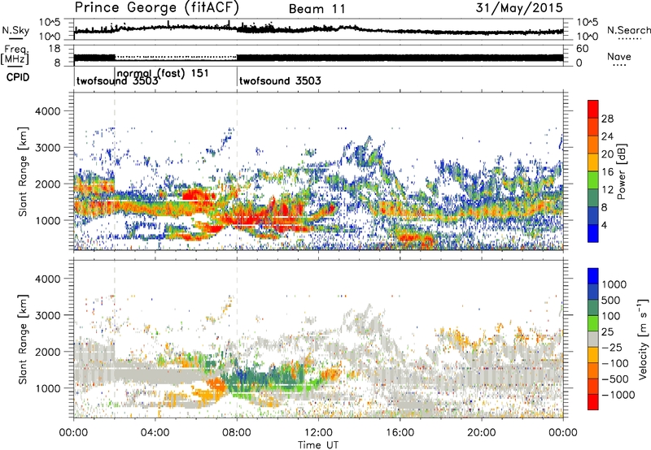Click the blue bottom segment of Power color bar

593,233
